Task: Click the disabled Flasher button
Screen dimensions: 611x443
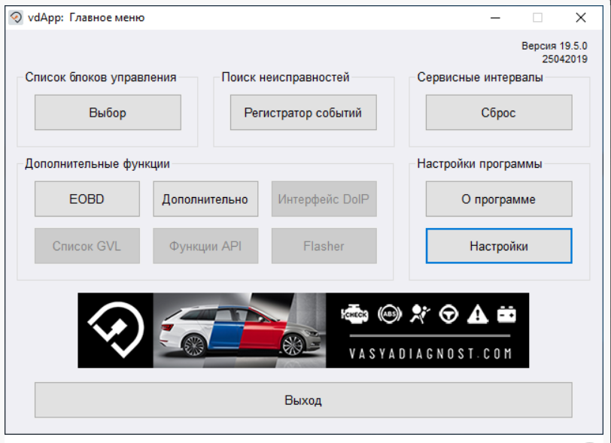Action: tap(324, 246)
